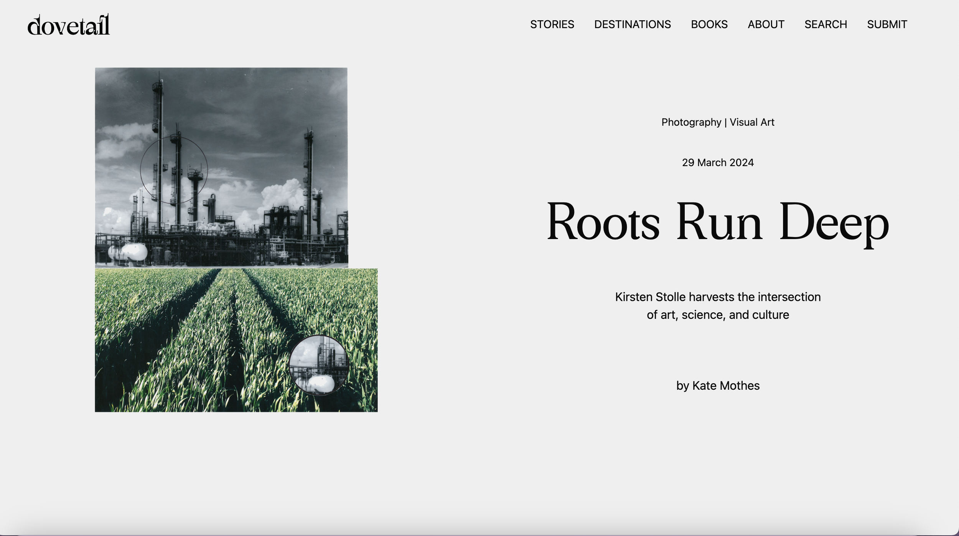Click the dovetail logo
Screen dimensions: 959x536
69,25
